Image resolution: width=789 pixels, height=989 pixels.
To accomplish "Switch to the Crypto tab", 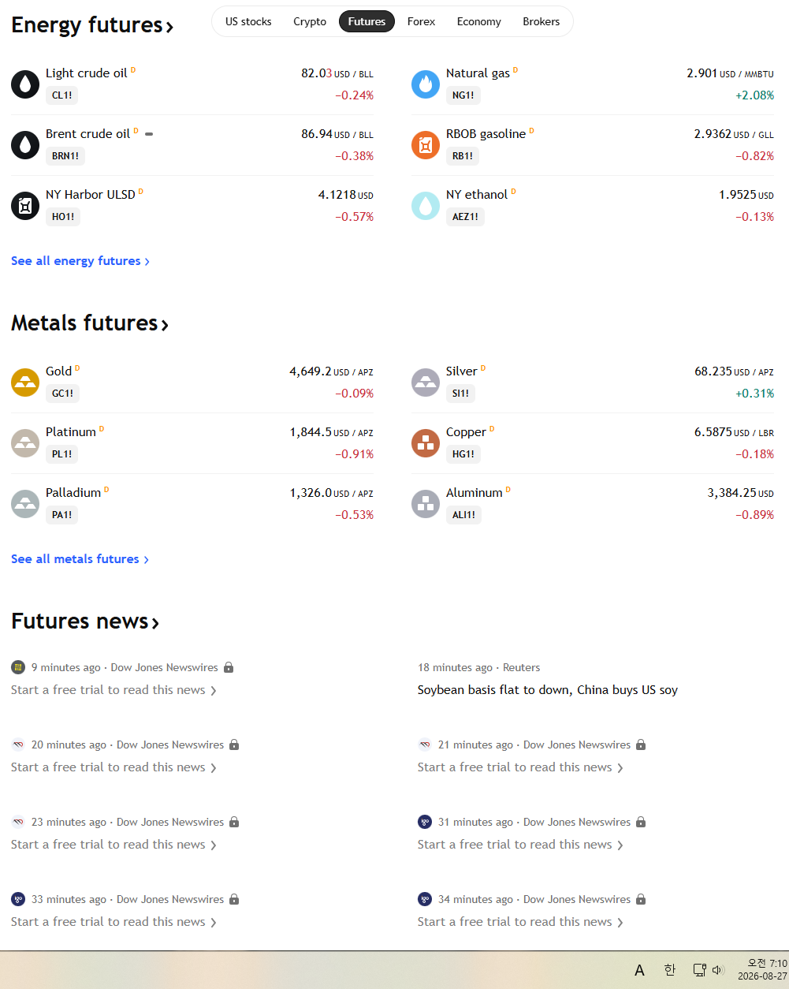I will click(x=310, y=21).
